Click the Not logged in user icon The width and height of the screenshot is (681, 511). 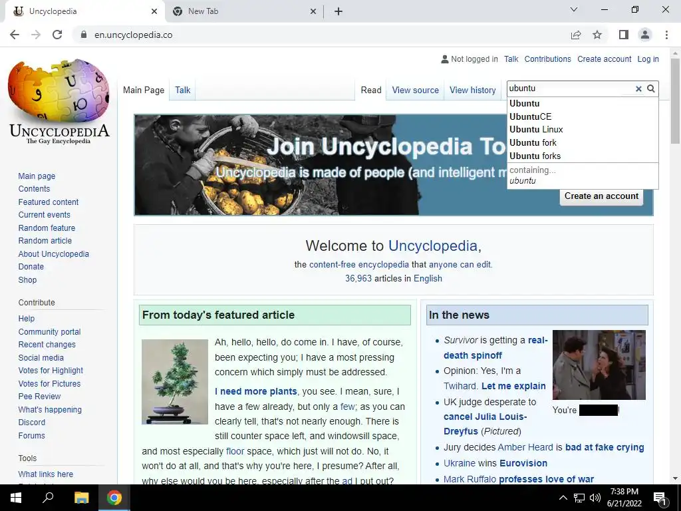coord(444,59)
